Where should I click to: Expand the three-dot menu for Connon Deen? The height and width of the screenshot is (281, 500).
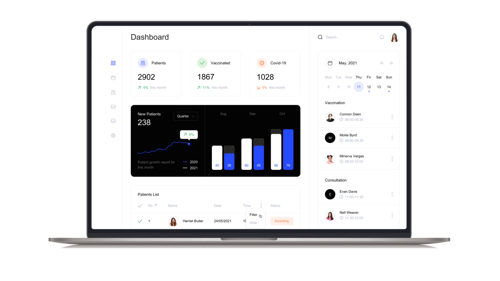(391, 117)
